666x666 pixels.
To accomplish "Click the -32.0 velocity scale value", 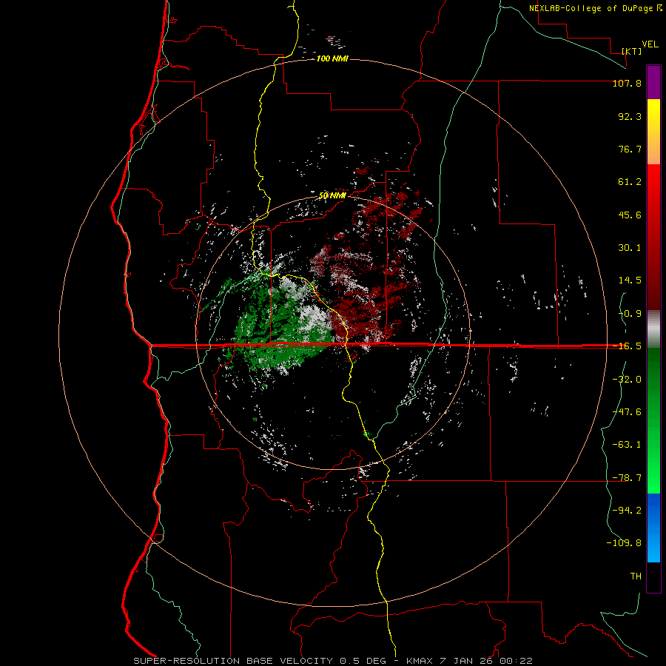I will 627,380.
